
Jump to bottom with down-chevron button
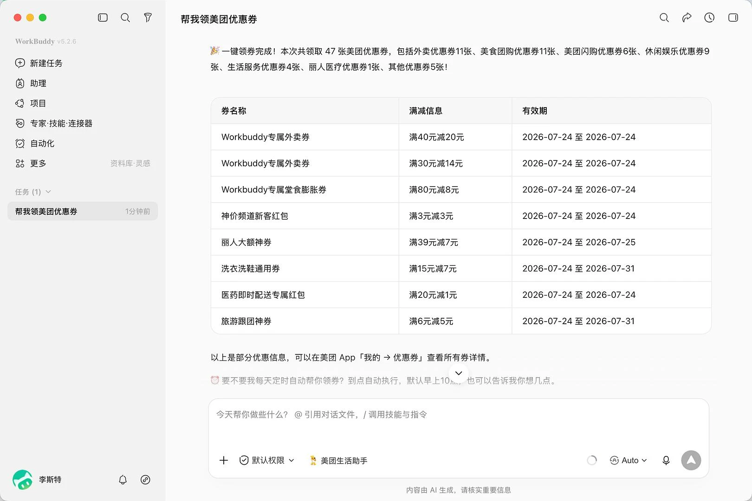(x=459, y=373)
